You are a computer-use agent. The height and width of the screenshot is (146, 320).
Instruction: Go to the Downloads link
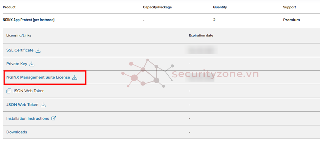(17, 132)
